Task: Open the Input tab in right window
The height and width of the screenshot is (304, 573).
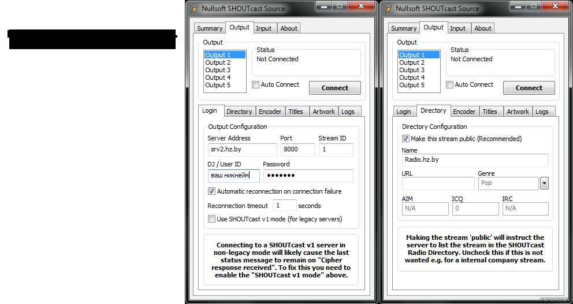Action: [x=458, y=28]
